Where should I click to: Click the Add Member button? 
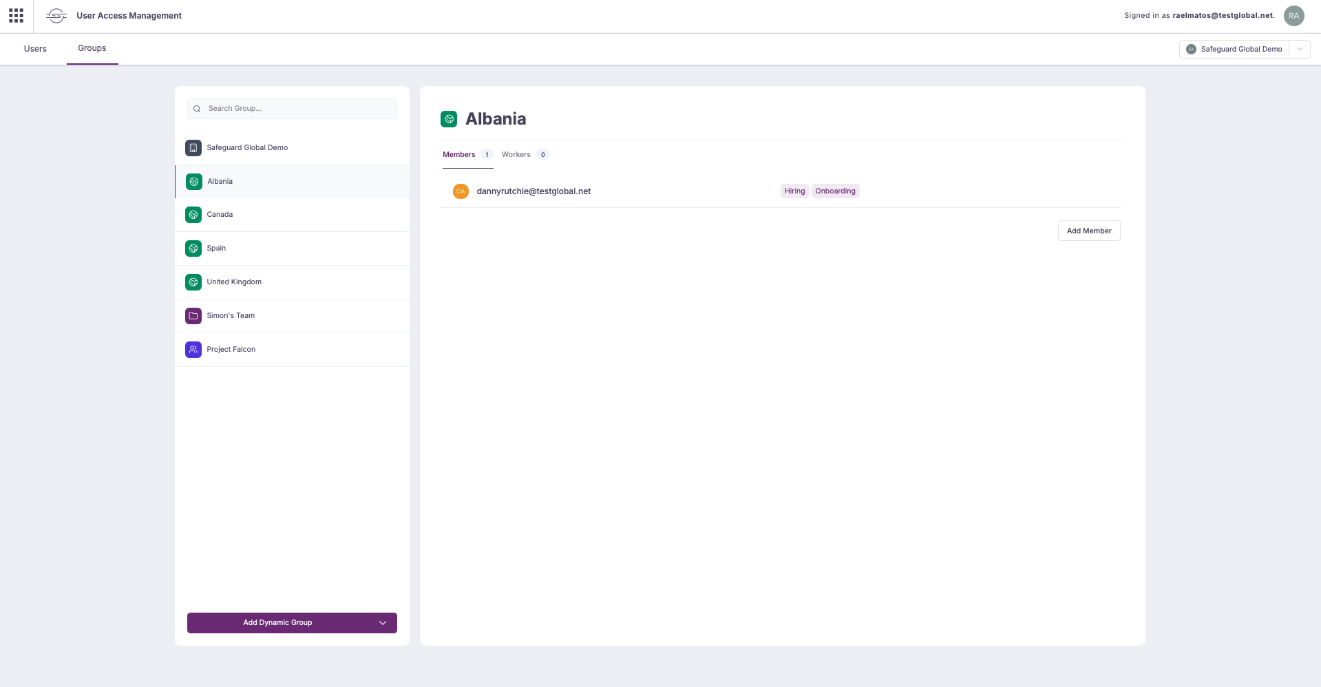1088,231
